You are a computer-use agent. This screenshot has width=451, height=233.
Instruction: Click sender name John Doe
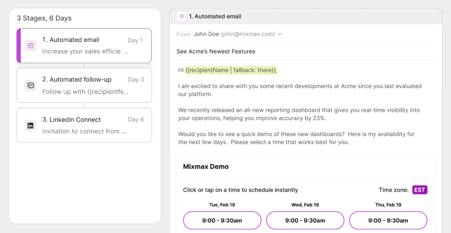[x=206, y=34]
